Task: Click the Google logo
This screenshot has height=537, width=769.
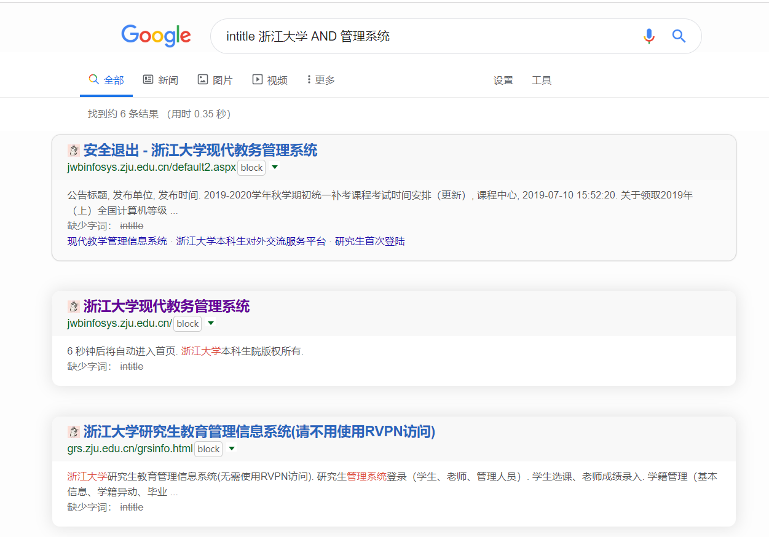Action: coord(156,36)
